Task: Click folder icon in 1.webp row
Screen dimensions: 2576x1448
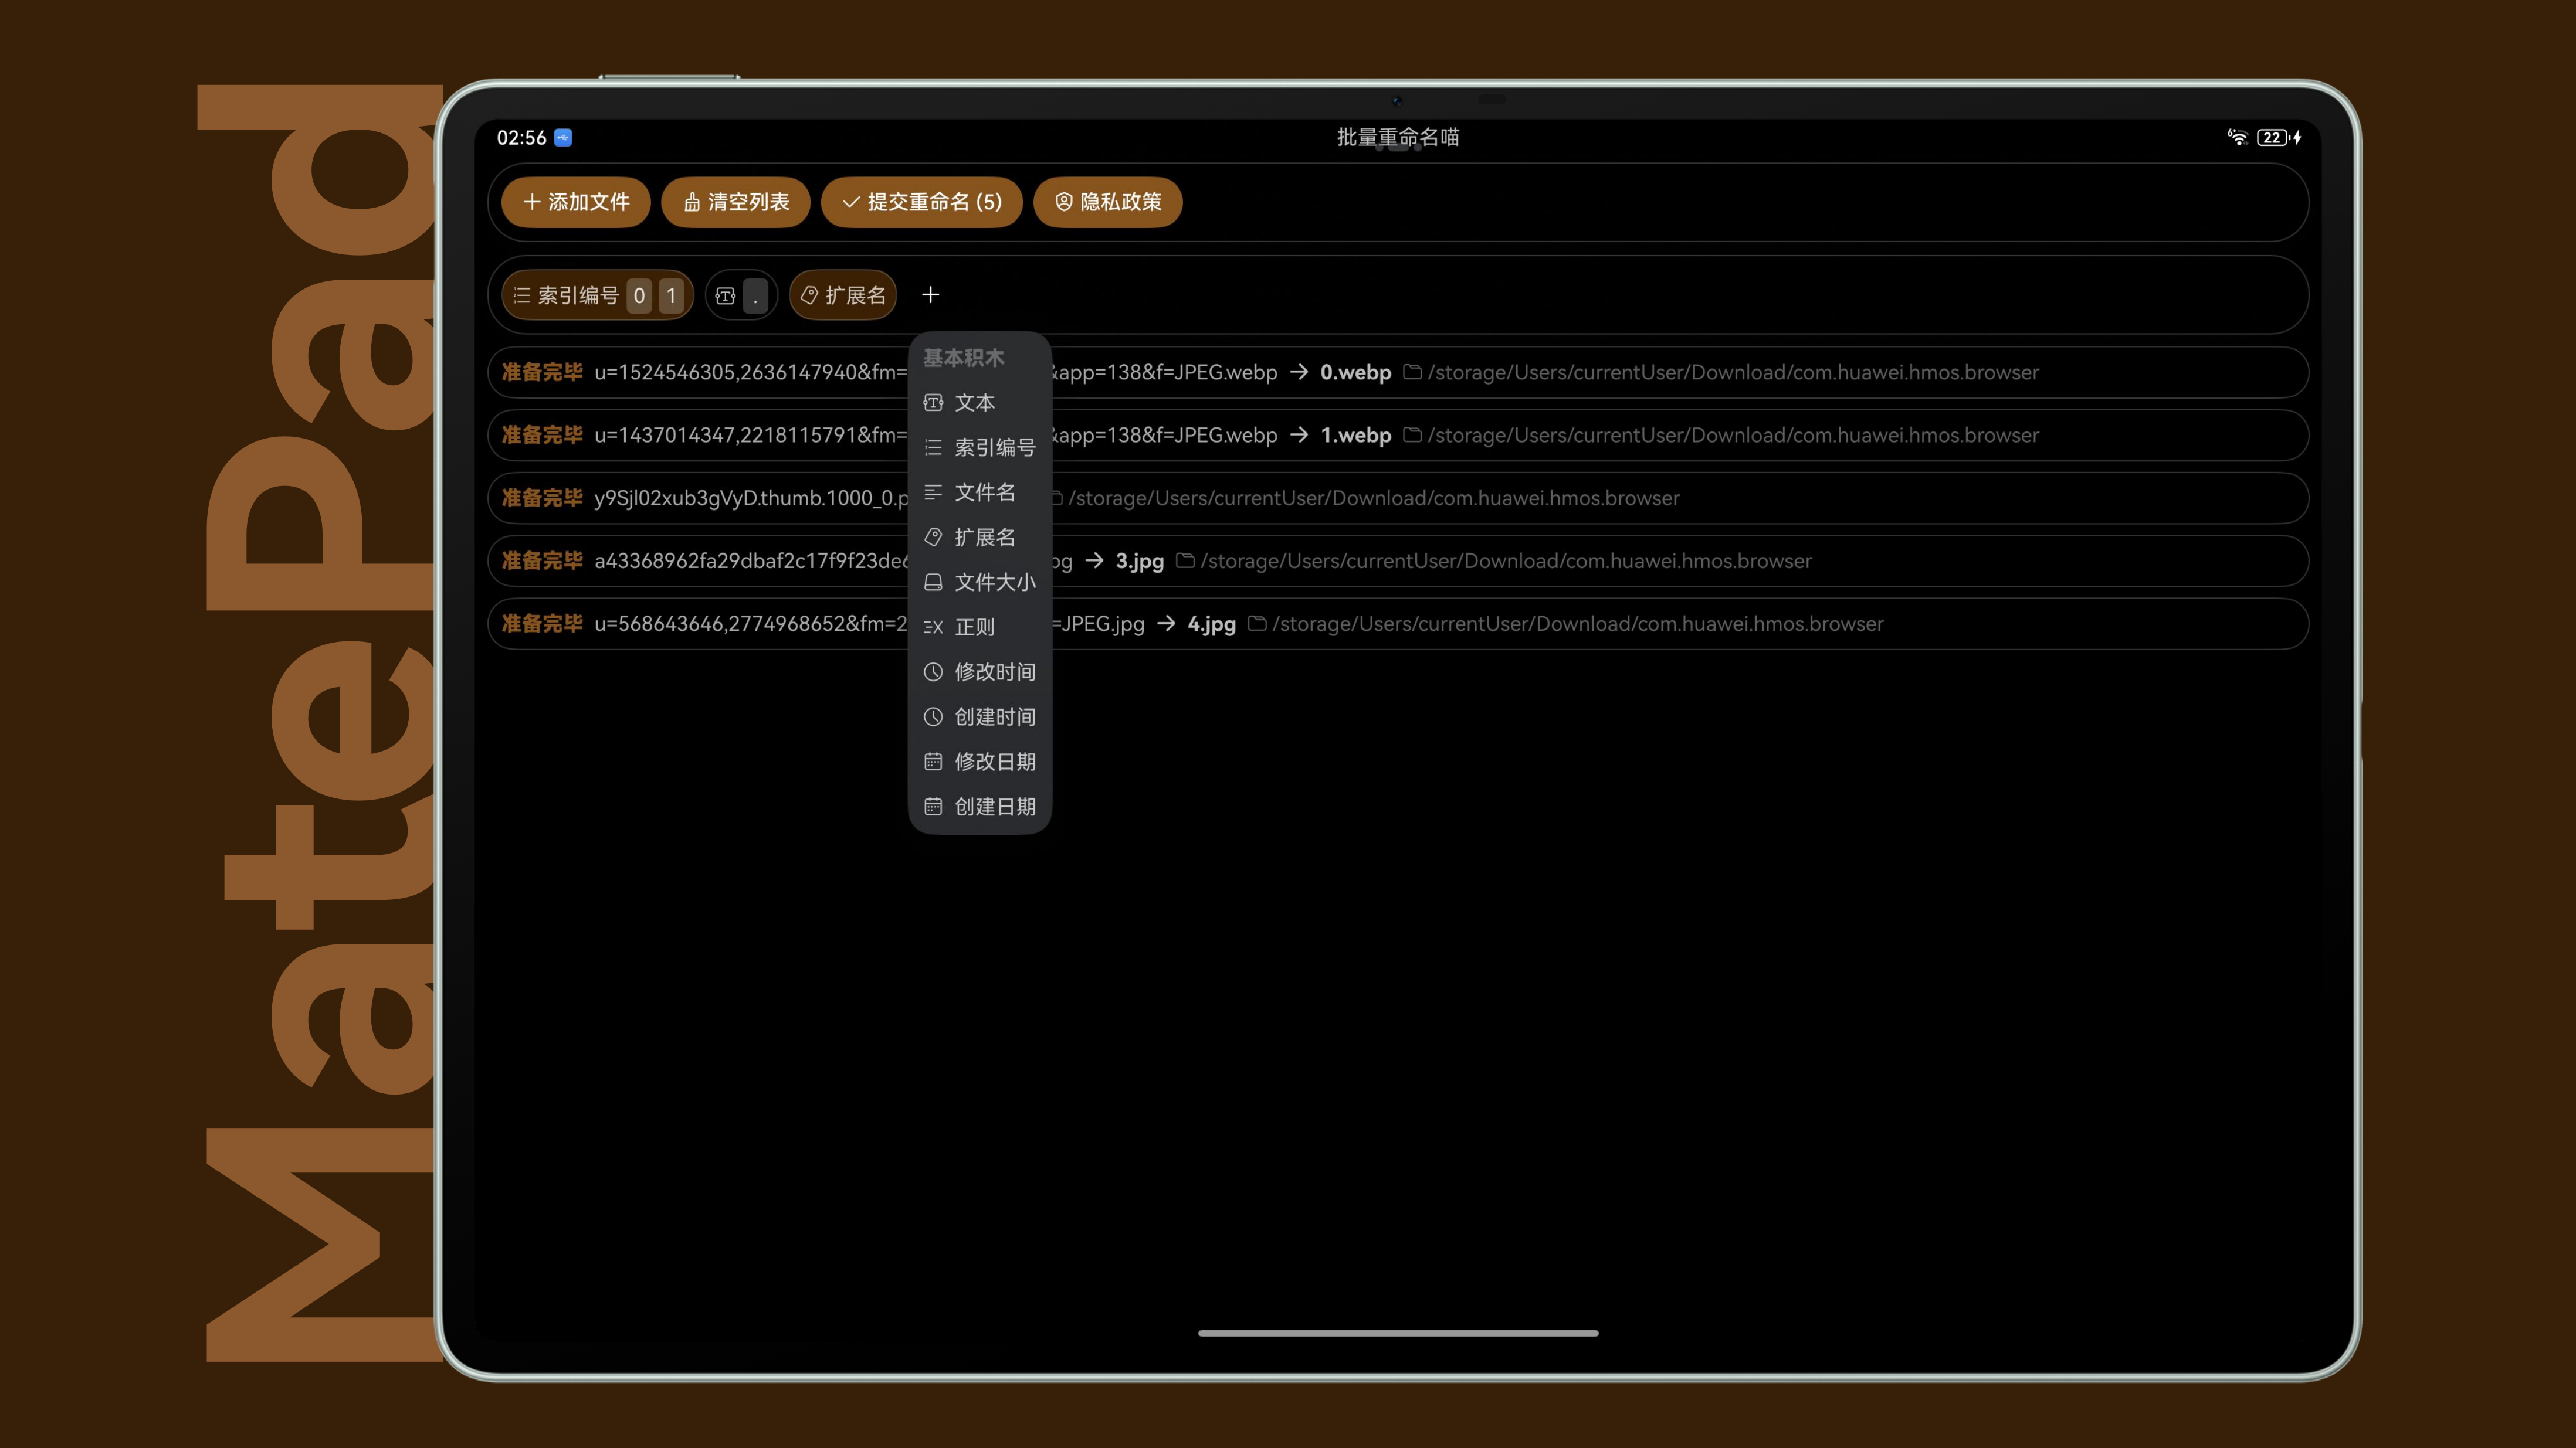Action: point(1412,435)
